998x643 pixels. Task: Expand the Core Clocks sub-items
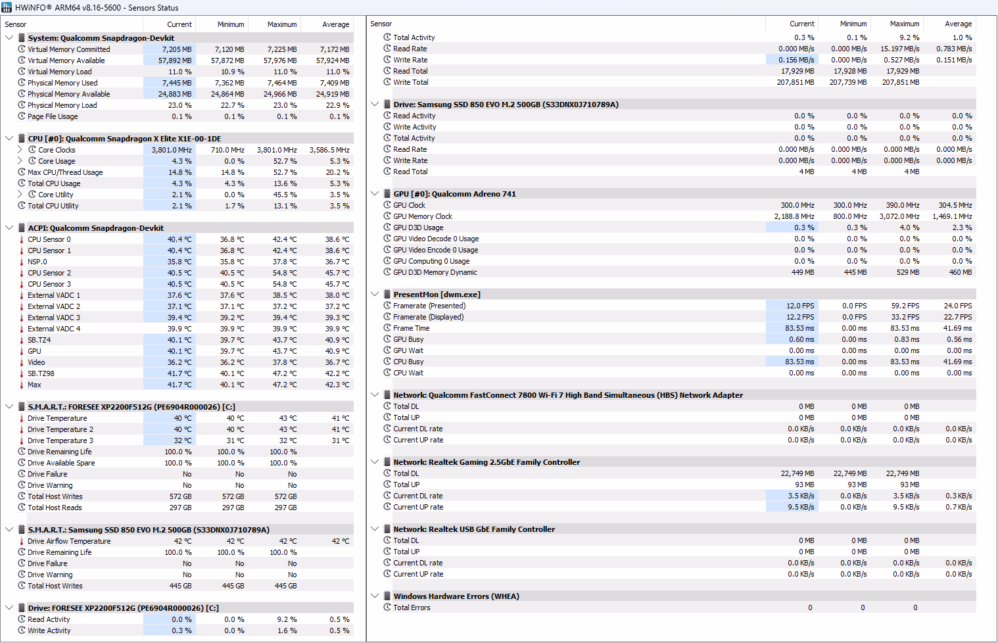(x=20, y=150)
